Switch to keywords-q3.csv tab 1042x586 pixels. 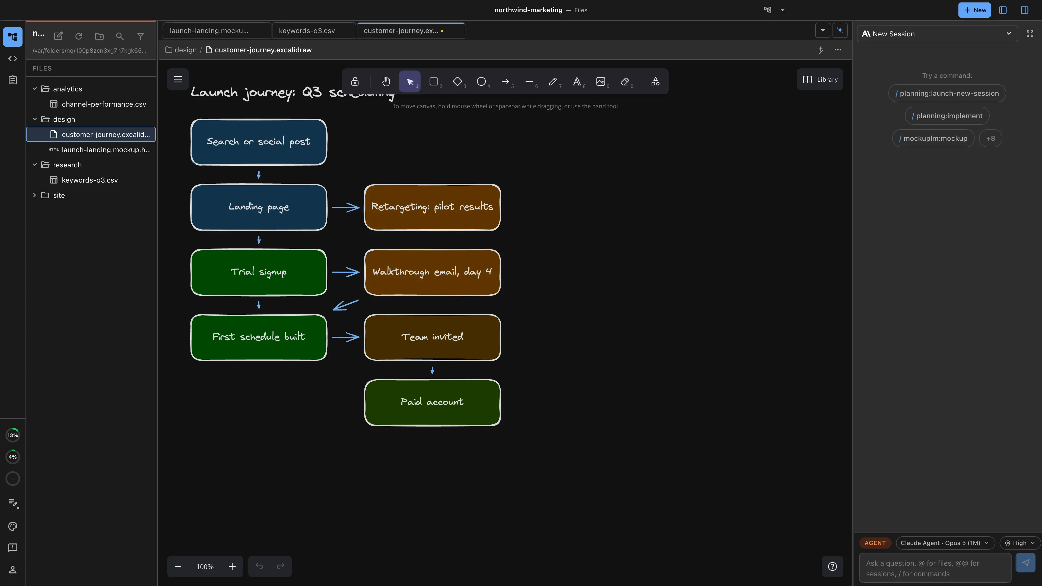[314, 31]
